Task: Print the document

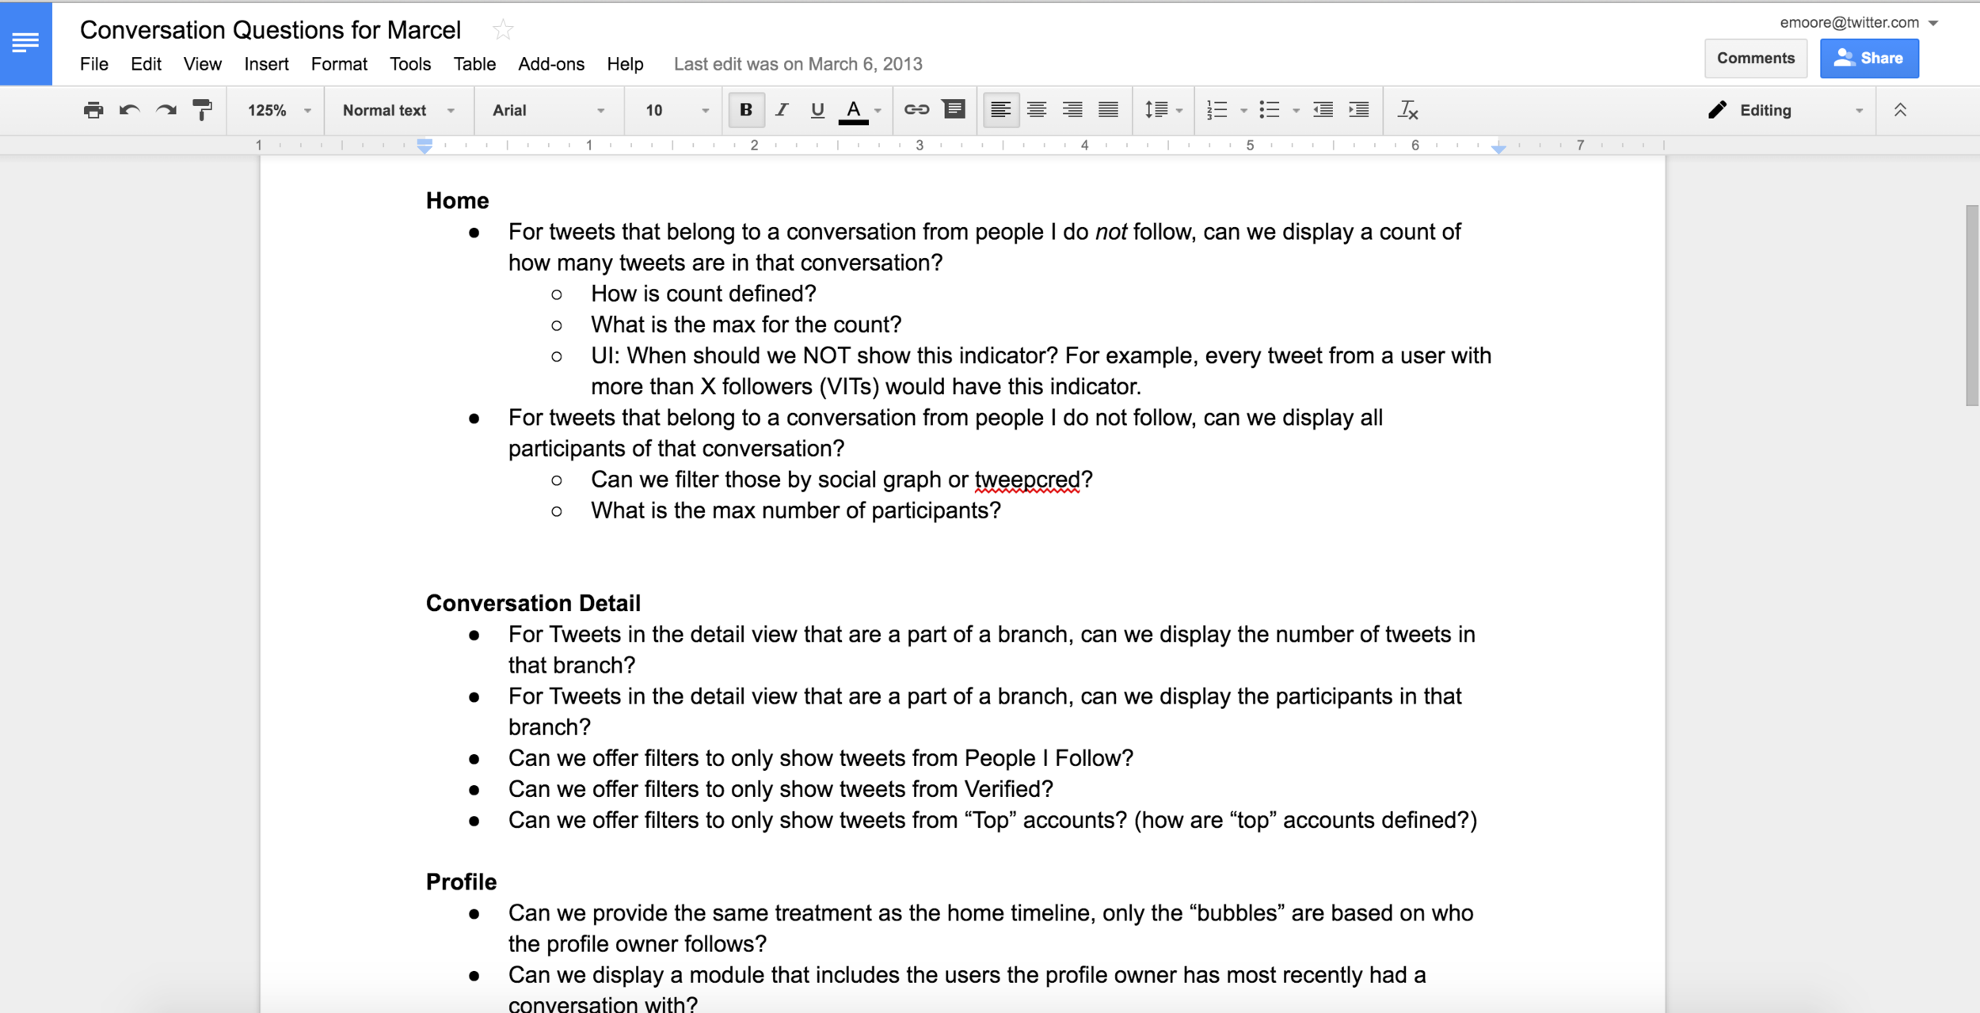Action: point(93,110)
